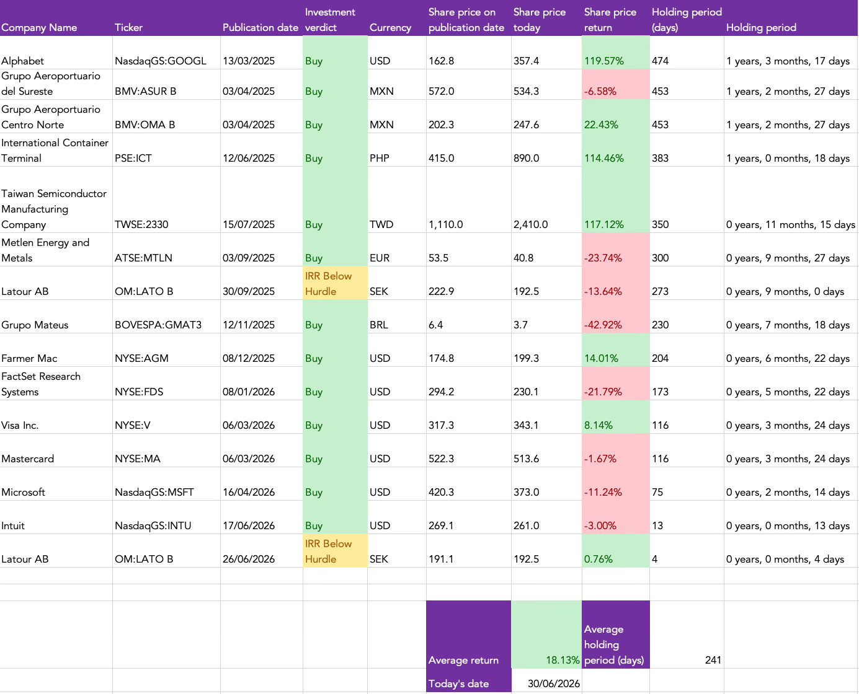Image resolution: width=859 pixels, height=694 pixels.
Task: Click the Share price today header
Action: coord(546,18)
